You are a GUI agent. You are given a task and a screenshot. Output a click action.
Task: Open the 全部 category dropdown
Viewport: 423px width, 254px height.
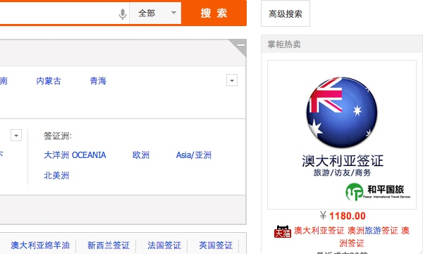(155, 13)
